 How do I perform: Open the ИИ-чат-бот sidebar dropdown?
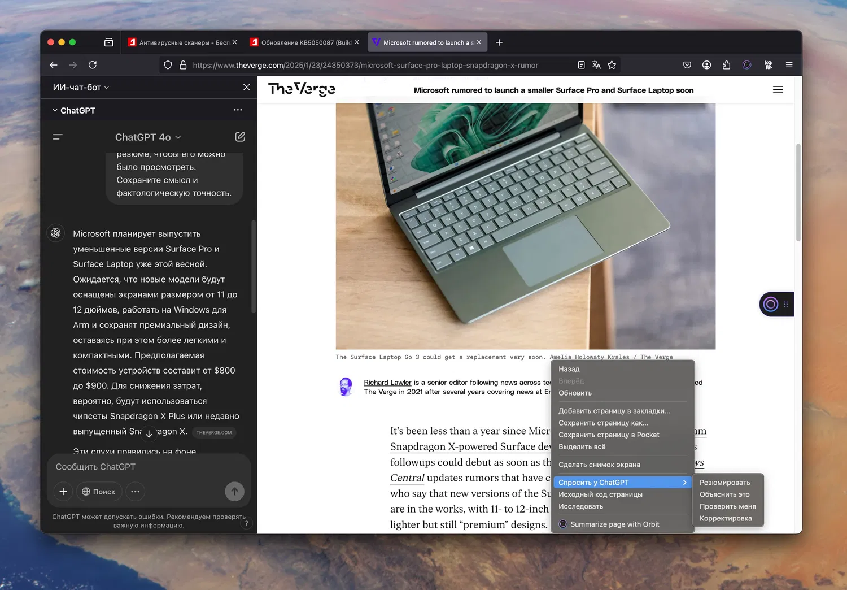click(x=81, y=88)
